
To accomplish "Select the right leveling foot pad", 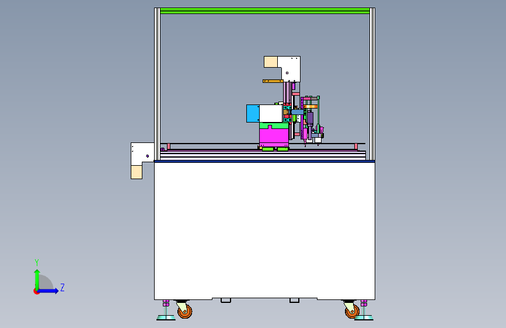I will tap(364, 318).
